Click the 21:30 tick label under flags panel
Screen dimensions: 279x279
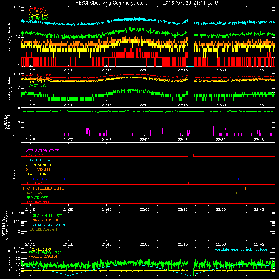tap(68, 210)
